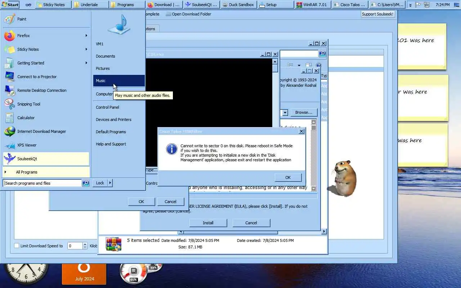Click the WinRAR archive icon in details pane

(x=113, y=244)
